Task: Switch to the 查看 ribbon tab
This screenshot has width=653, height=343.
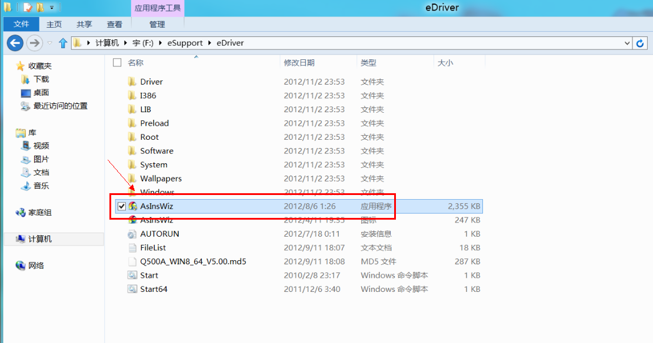Action: (x=115, y=24)
